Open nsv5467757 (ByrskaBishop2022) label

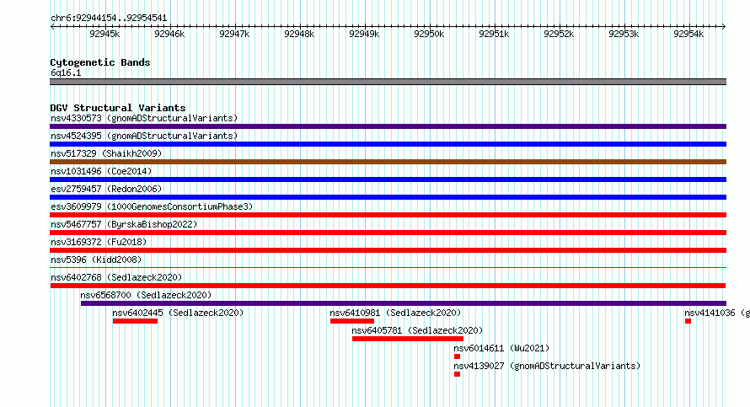pyautogui.click(x=124, y=224)
